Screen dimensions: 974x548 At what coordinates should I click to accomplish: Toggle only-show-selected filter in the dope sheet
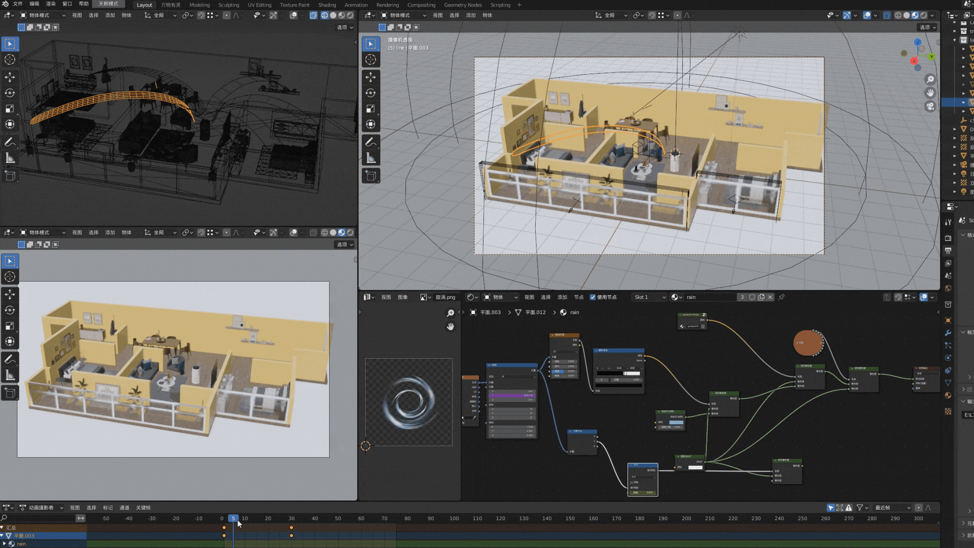coord(830,508)
